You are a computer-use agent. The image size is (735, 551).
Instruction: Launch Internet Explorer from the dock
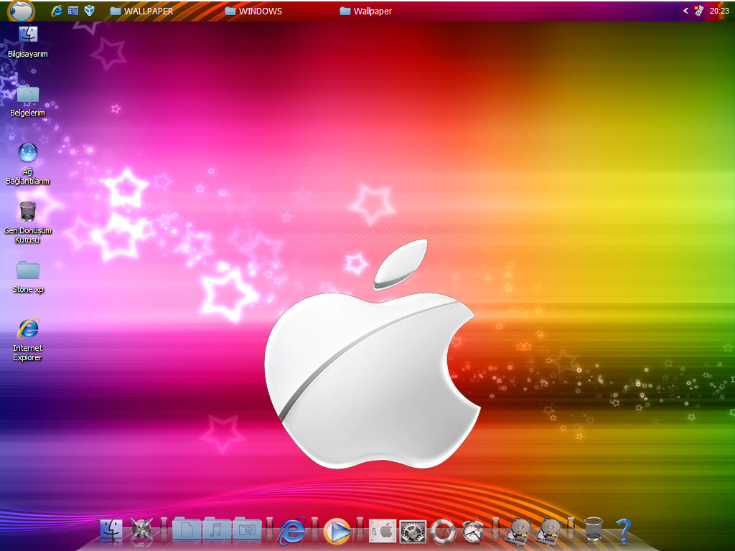point(293,532)
